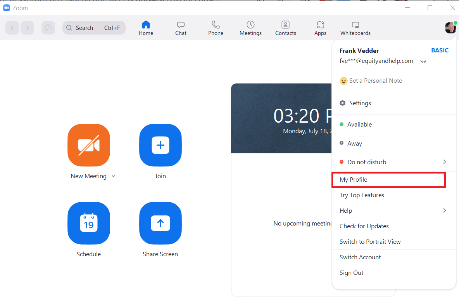Click the Share Screen arrow icon
The height and width of the screenshot is (302, 459).
click(x=160, y=223)
